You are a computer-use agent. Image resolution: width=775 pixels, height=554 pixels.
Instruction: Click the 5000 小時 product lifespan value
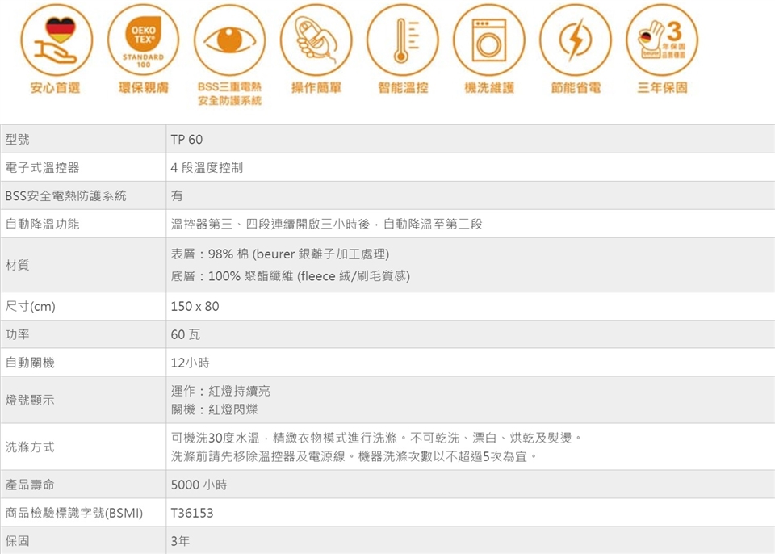tap(199, 485)
